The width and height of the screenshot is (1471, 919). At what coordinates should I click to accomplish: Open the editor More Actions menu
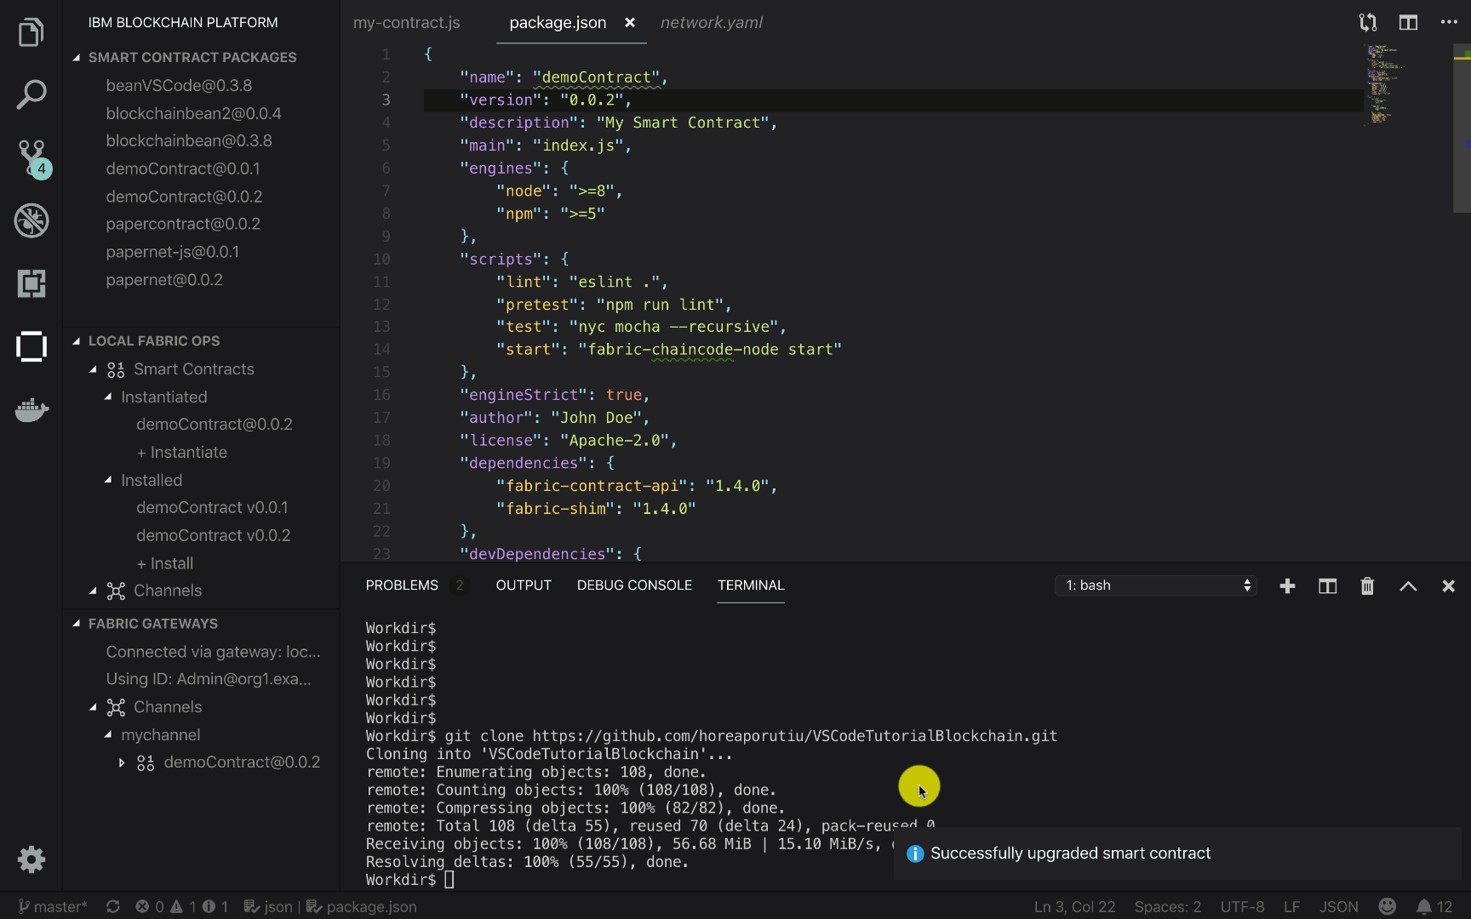click(1449, 22)
